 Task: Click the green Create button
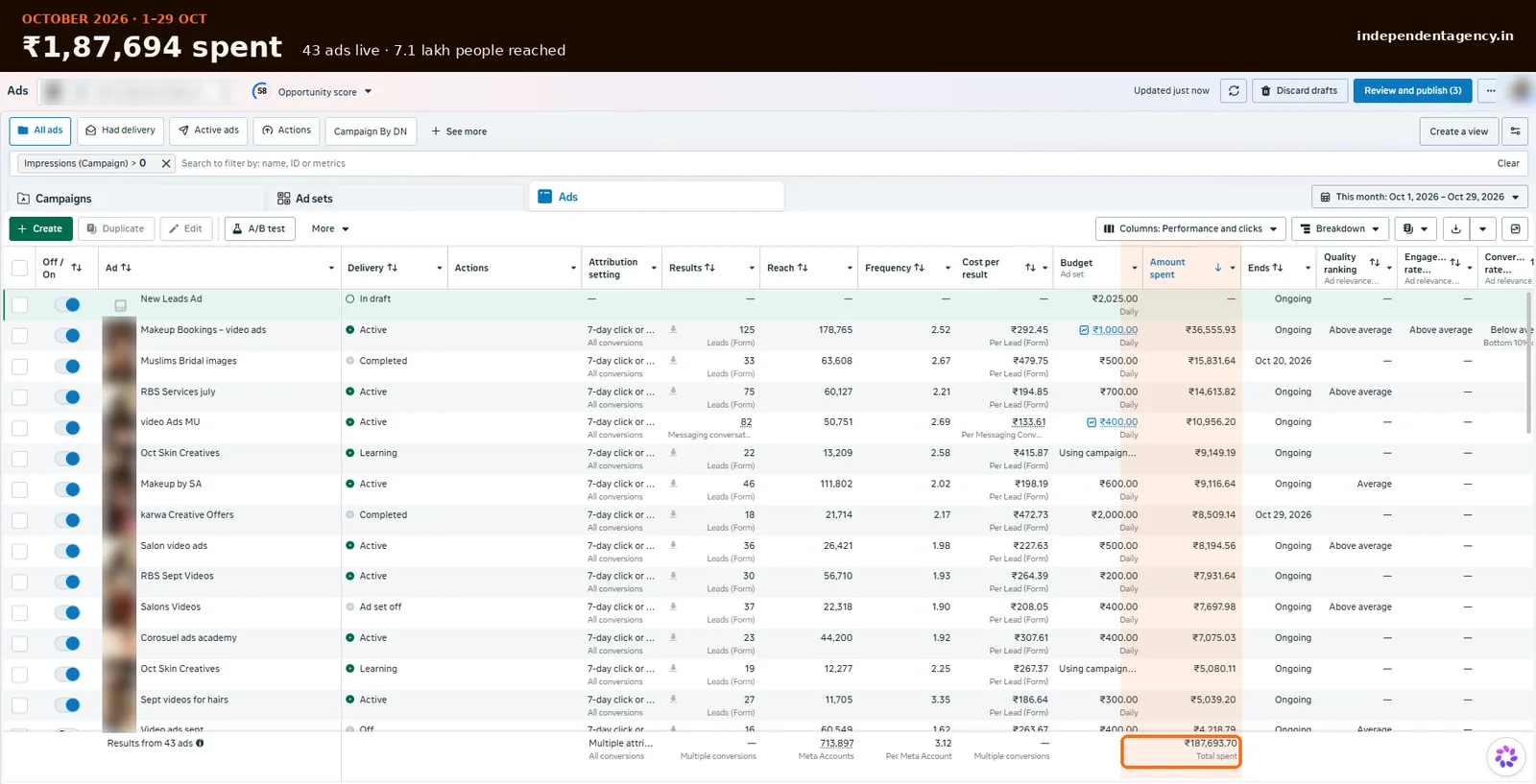tap(40, 228)
